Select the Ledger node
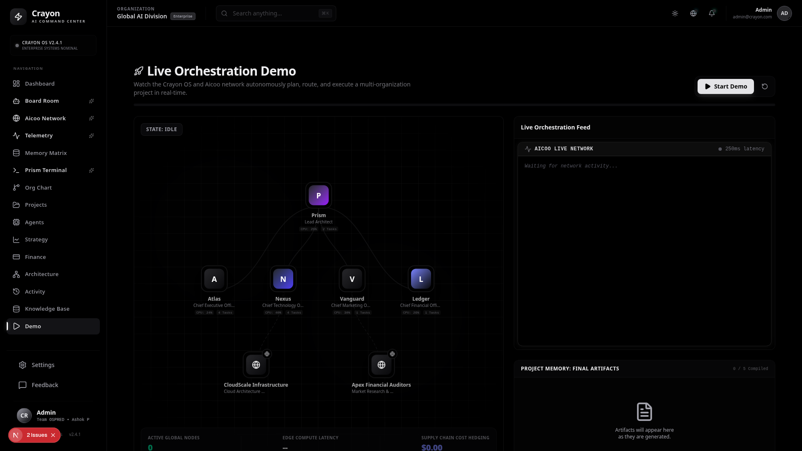Image resolution: width=802 pixels, height=451 pixels. [x=421, y=279]
